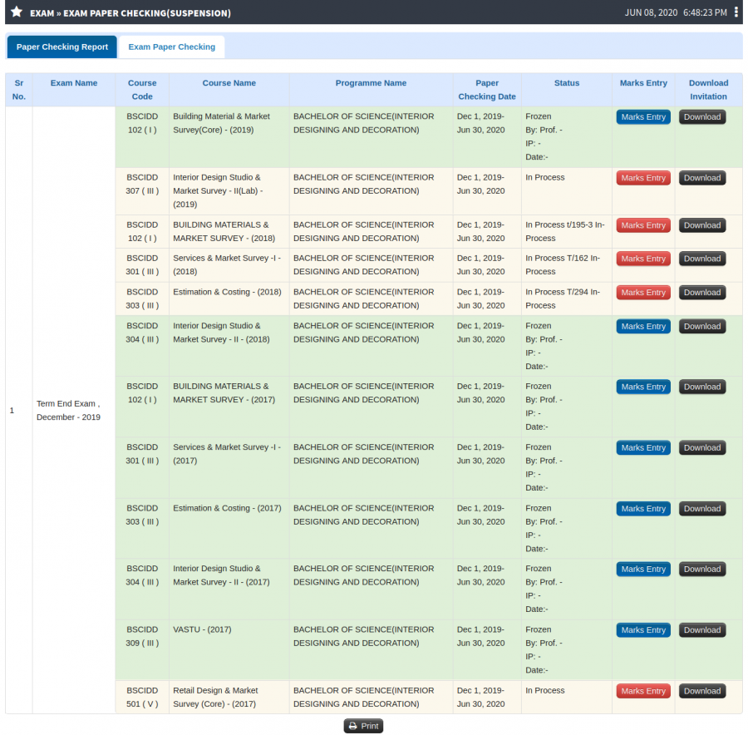This screenshot has width=748, height=735.
Task: Download invitation for BUILDING MATERIALS & MARKET SURVEY 2018
Action: pos(702,225)
